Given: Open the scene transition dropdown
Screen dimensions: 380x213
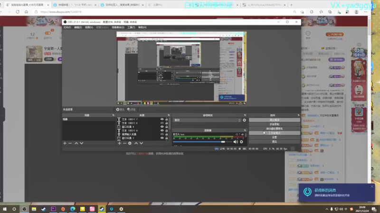Looking at the screenshot, I should point(207,120).
